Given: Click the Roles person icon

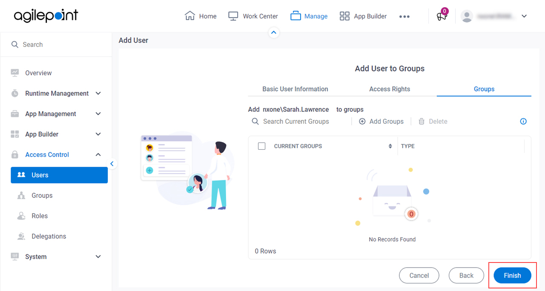Looking at the screenshot, I should point(21,216).
